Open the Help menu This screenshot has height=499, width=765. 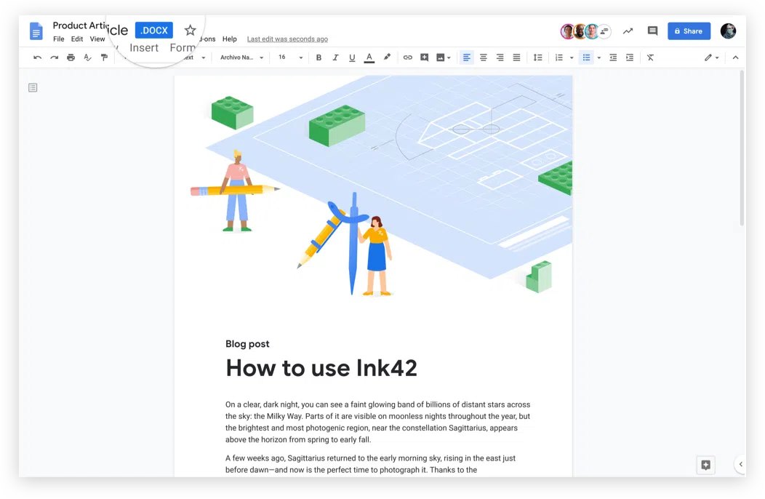click(230, 39)
